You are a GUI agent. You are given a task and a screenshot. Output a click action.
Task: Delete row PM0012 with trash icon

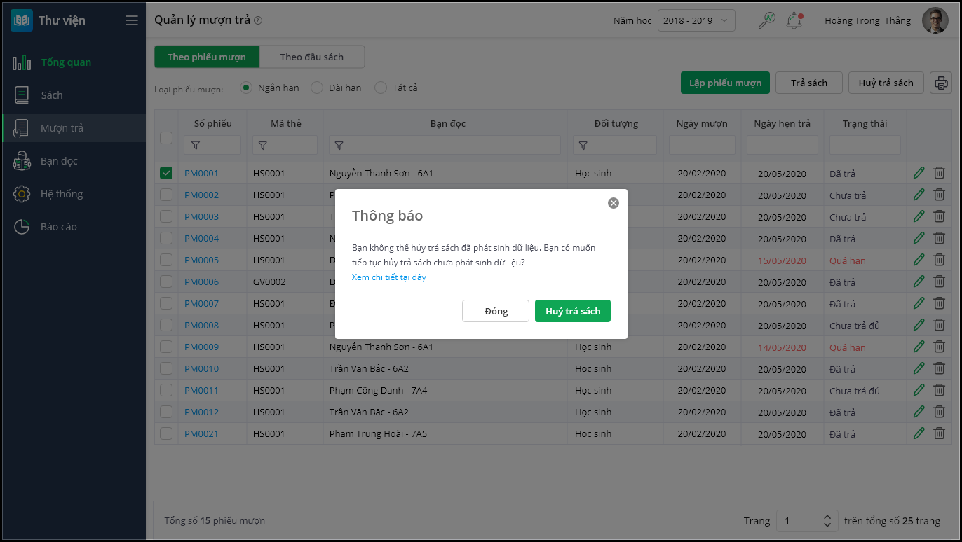click(940, 412)
